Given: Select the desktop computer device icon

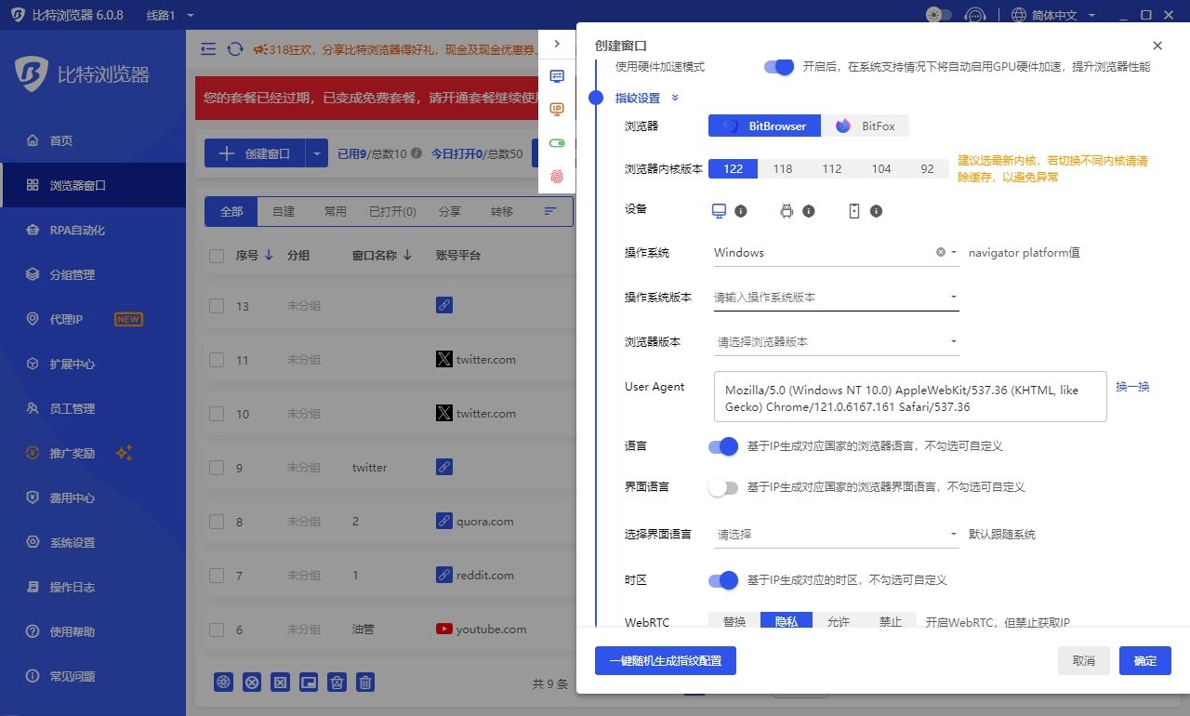Looking at the screenshot, I should click(719, 211).
